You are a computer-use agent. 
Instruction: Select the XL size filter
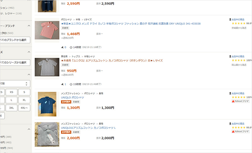pos(24,100)
